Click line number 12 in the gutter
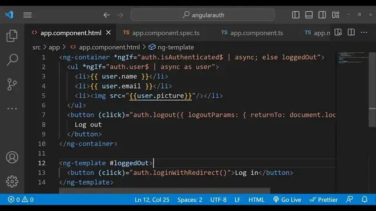 42,163
